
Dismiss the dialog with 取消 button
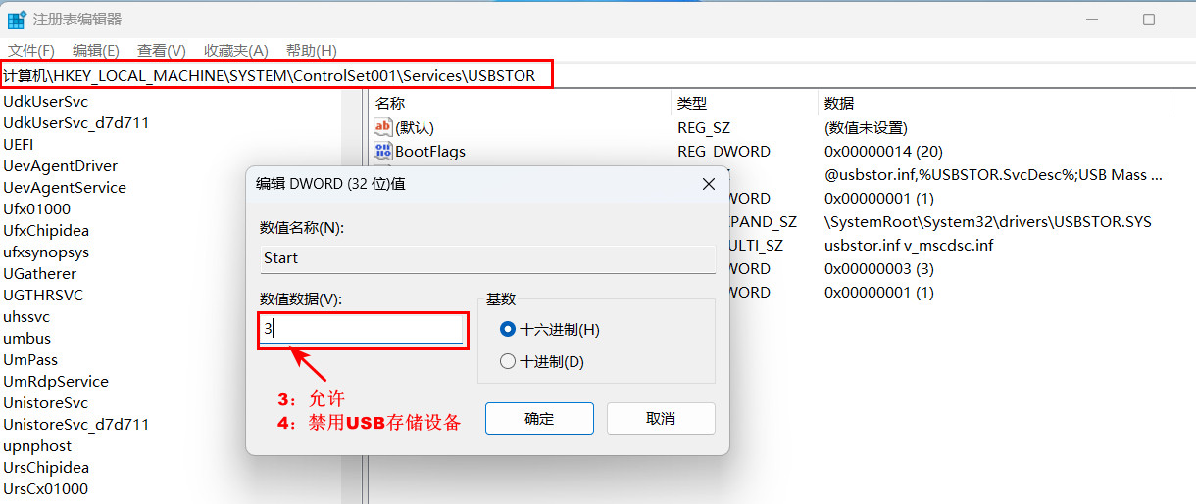[x=661, y=418]
